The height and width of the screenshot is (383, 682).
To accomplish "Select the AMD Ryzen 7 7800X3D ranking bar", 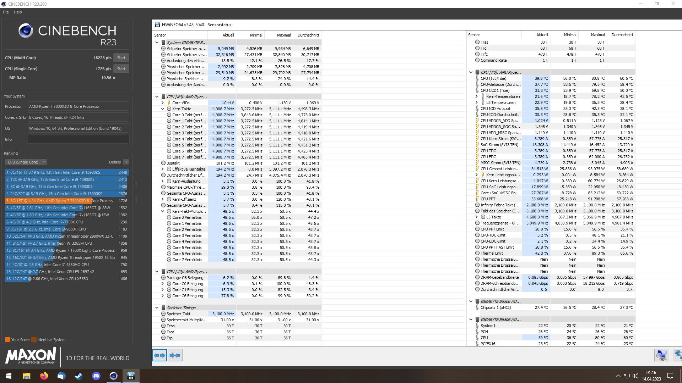I will (x=67, y=201).
